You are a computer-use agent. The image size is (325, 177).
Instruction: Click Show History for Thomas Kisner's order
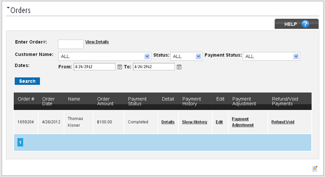195,122
